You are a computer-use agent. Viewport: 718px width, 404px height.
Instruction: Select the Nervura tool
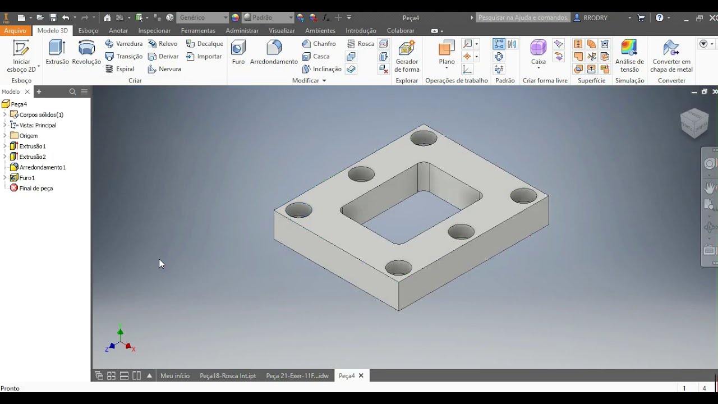pyautogui.click(x=164, y=69)
